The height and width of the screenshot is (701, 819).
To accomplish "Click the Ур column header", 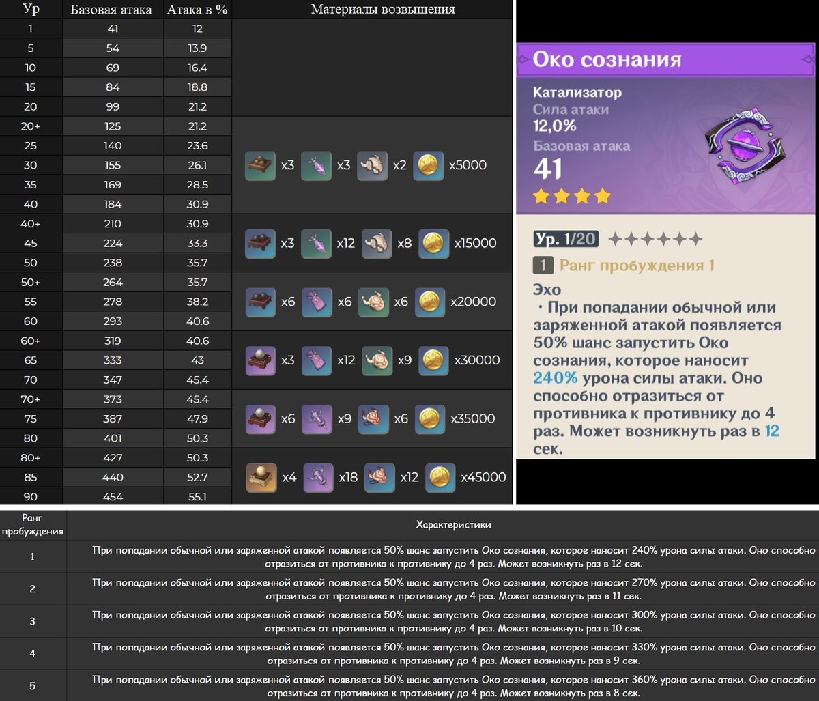I will pyautogui.click(x=31, y=10).
